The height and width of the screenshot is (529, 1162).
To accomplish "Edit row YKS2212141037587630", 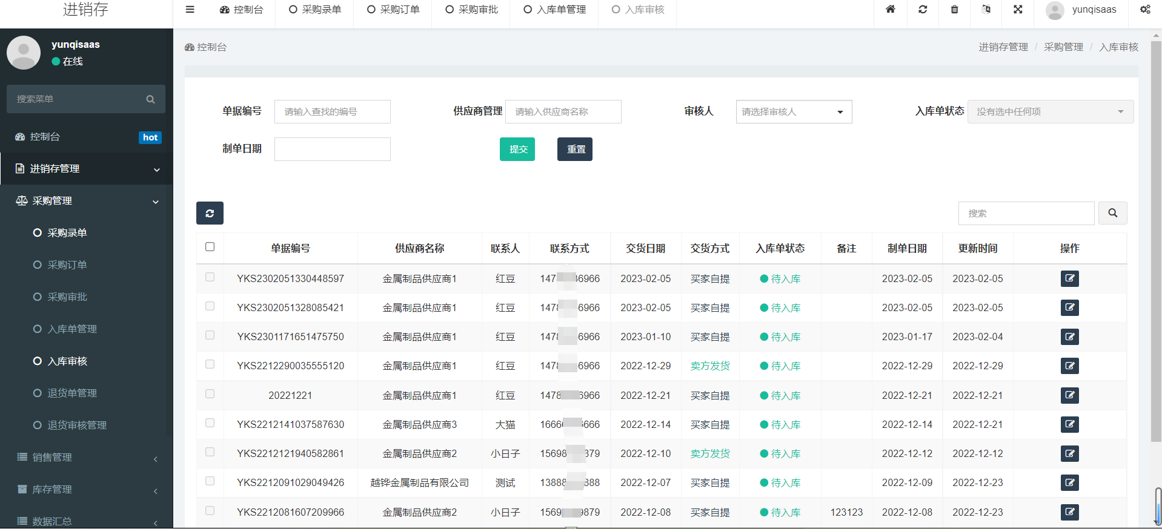I will [1069, 424].
